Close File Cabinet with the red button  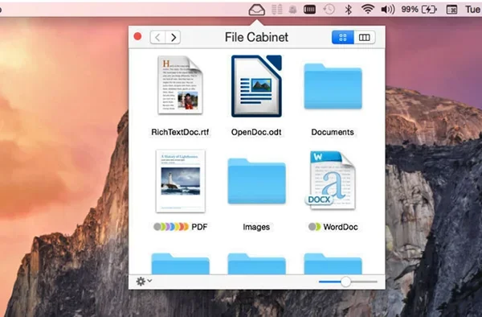pyautogui.click(x=137, y=37)
